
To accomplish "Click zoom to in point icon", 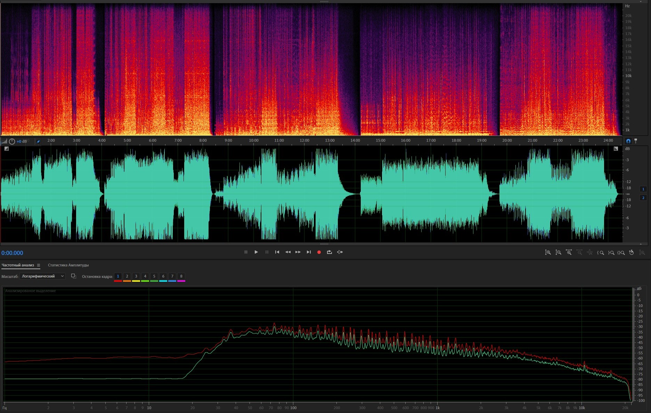I will 600,253.
